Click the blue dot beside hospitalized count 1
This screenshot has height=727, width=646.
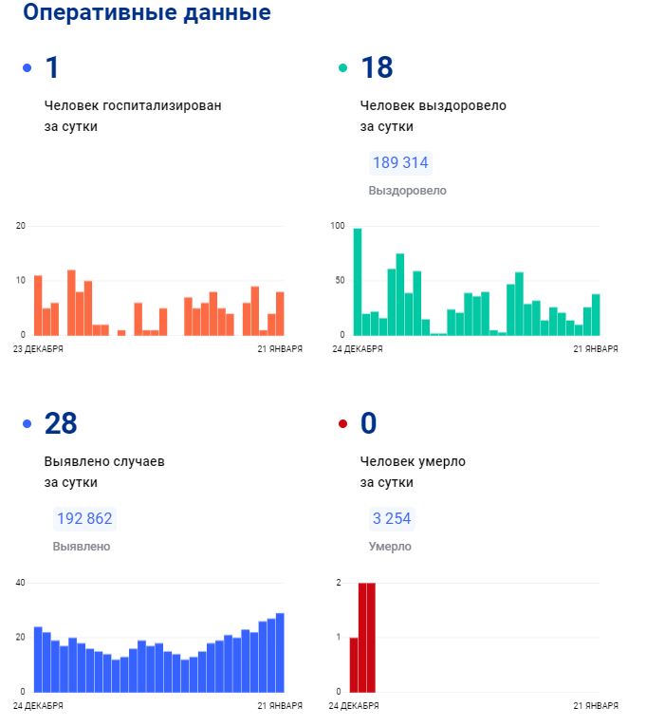[x=27, y=68]
